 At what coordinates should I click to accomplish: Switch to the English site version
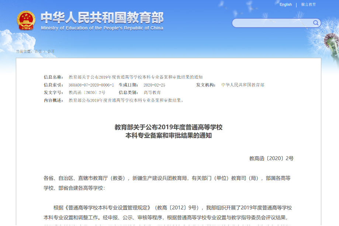pyautogui.click(x=286, y=4)
